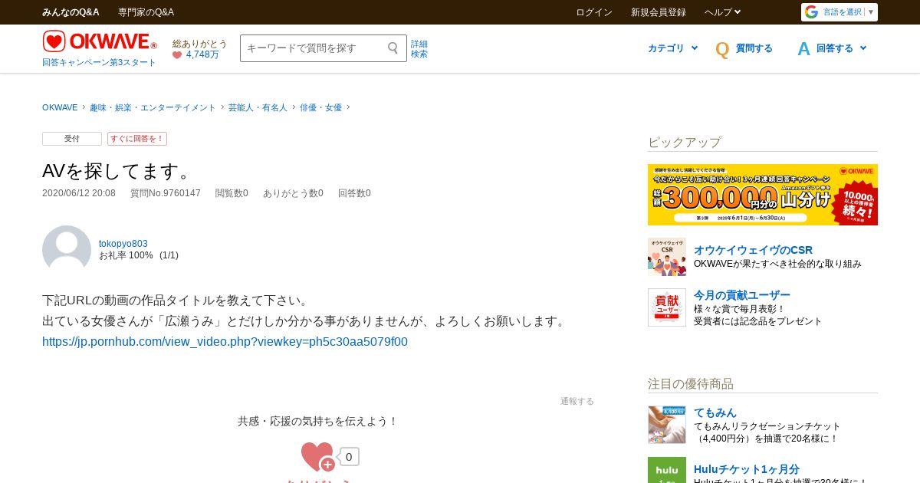
Task: Open tokopyo803 user profile link
Action: [x=123, y=244]
